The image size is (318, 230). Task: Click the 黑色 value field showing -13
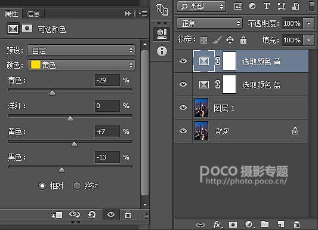point(107,157)
